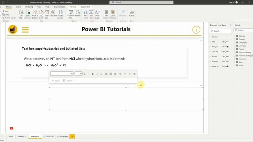Open the font size dropdown
The height and width of the screenshot is (142, 253).
[x=78, y=74]
